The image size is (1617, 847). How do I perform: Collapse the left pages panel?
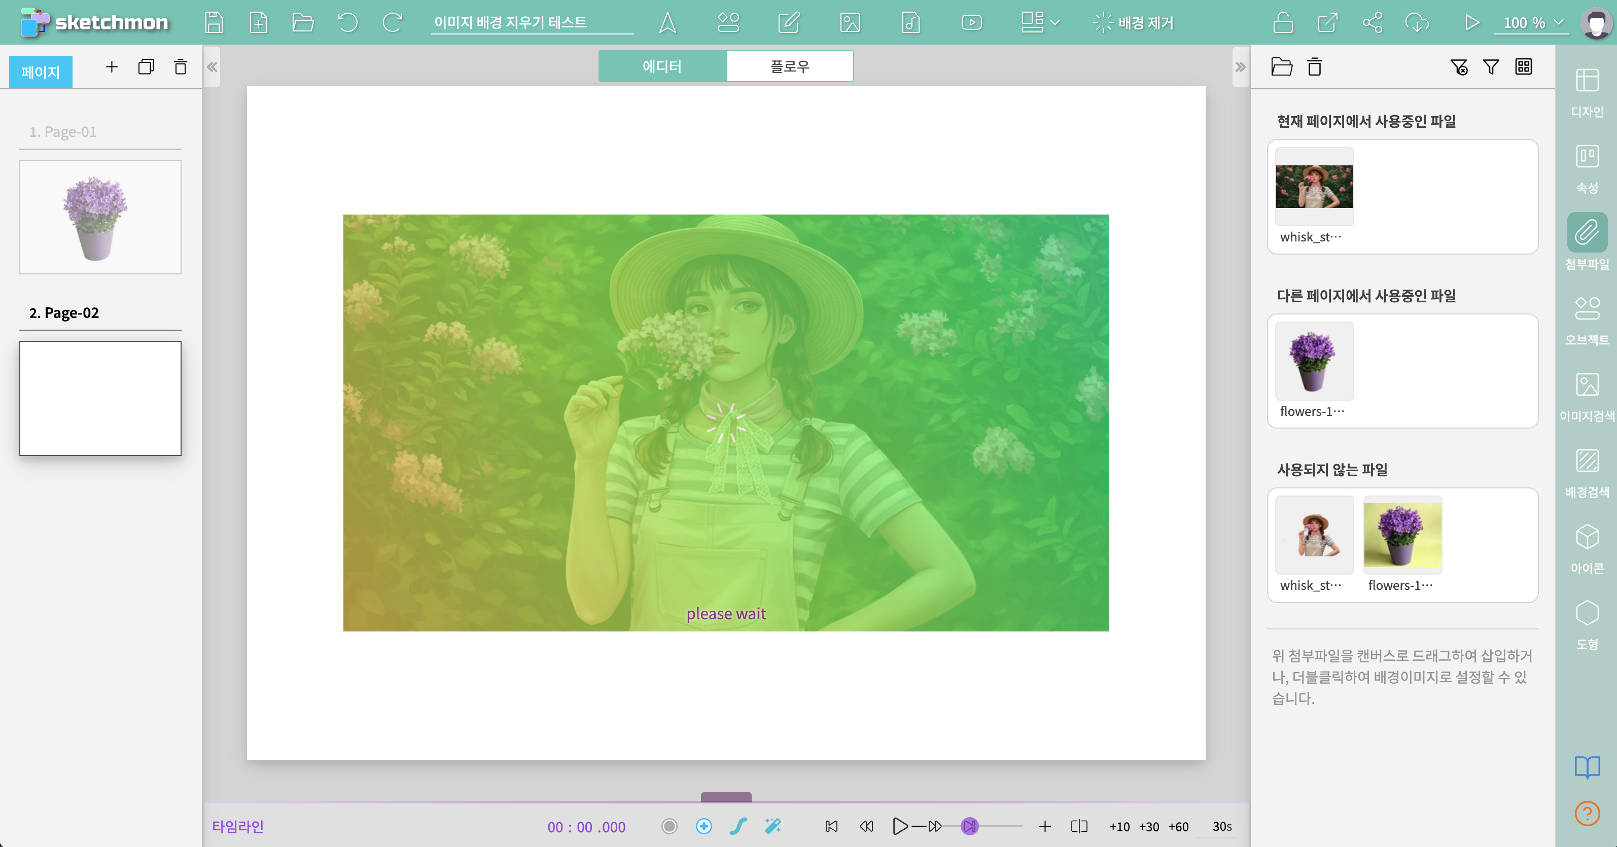212,66
